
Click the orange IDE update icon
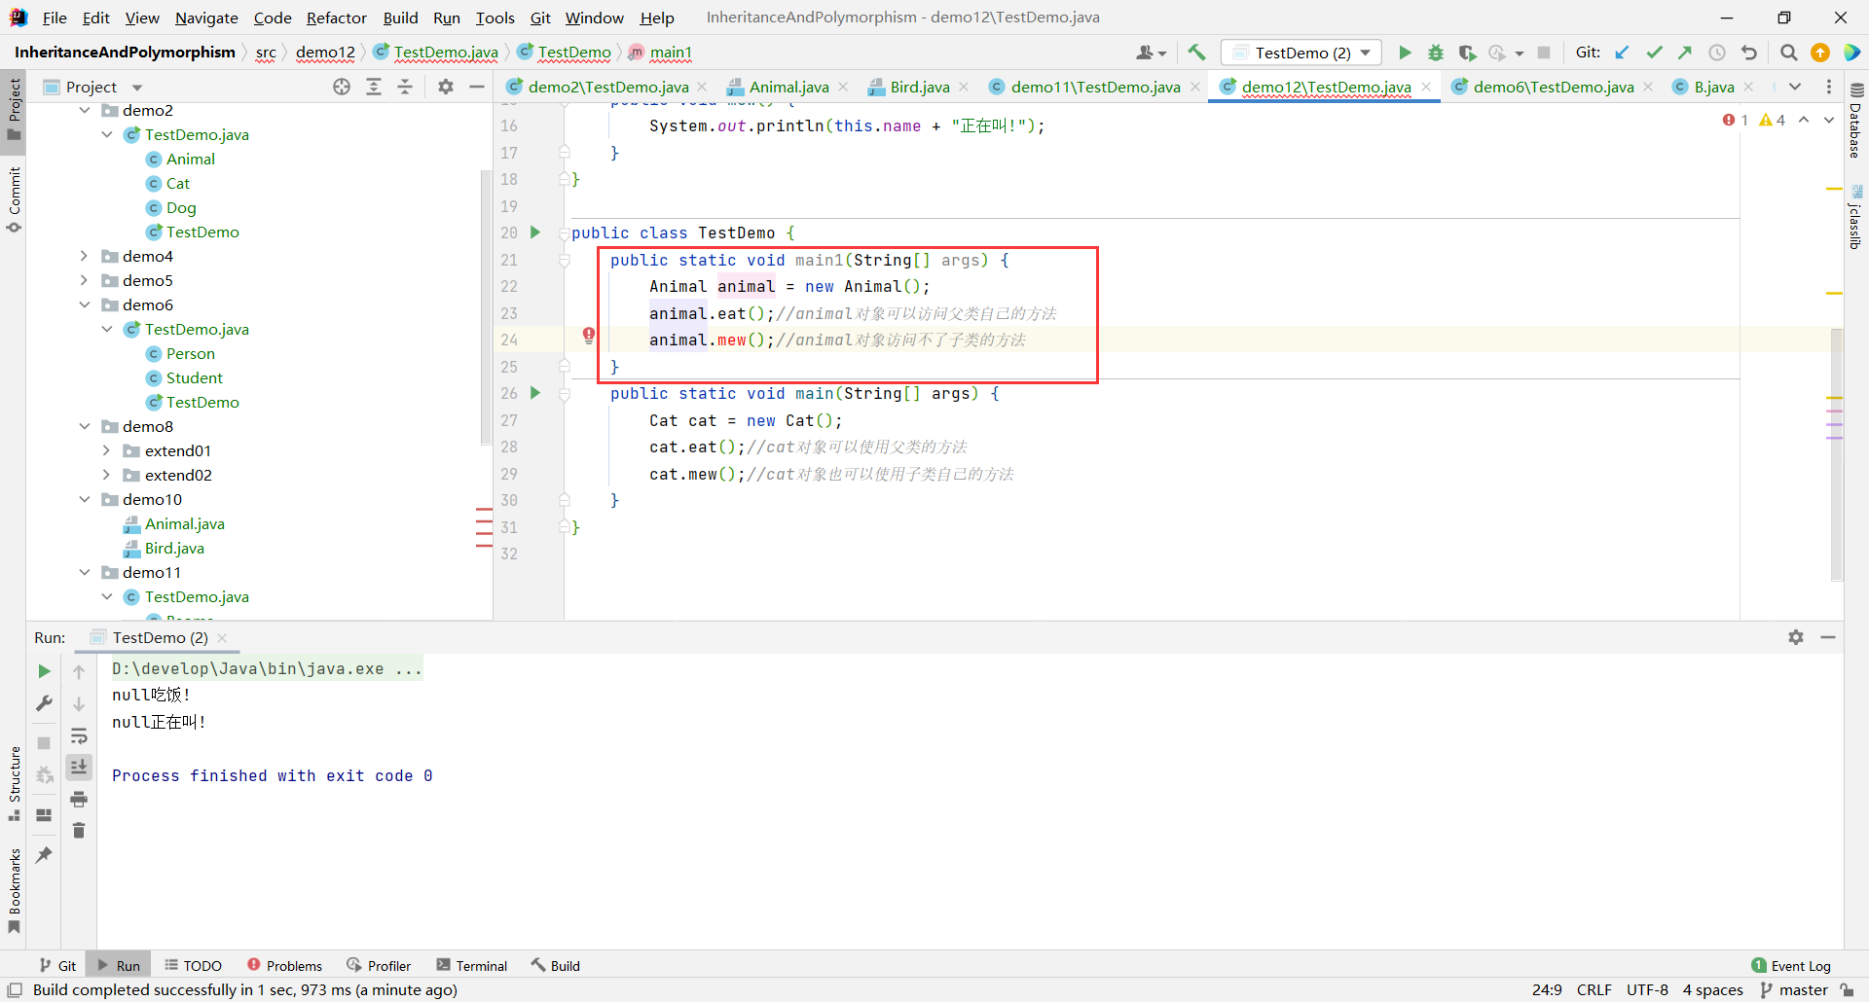[x=1820, y=53]
